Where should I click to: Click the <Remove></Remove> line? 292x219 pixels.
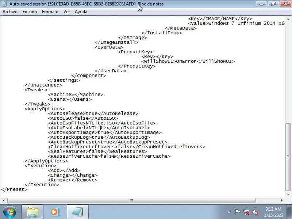72,180
